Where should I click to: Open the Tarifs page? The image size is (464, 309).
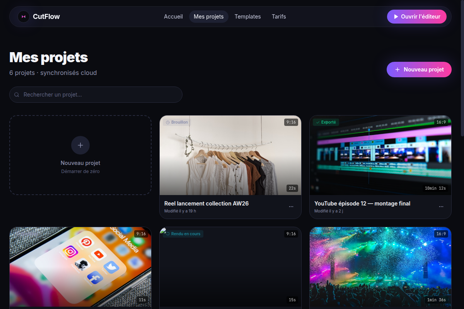click(279, 17)
